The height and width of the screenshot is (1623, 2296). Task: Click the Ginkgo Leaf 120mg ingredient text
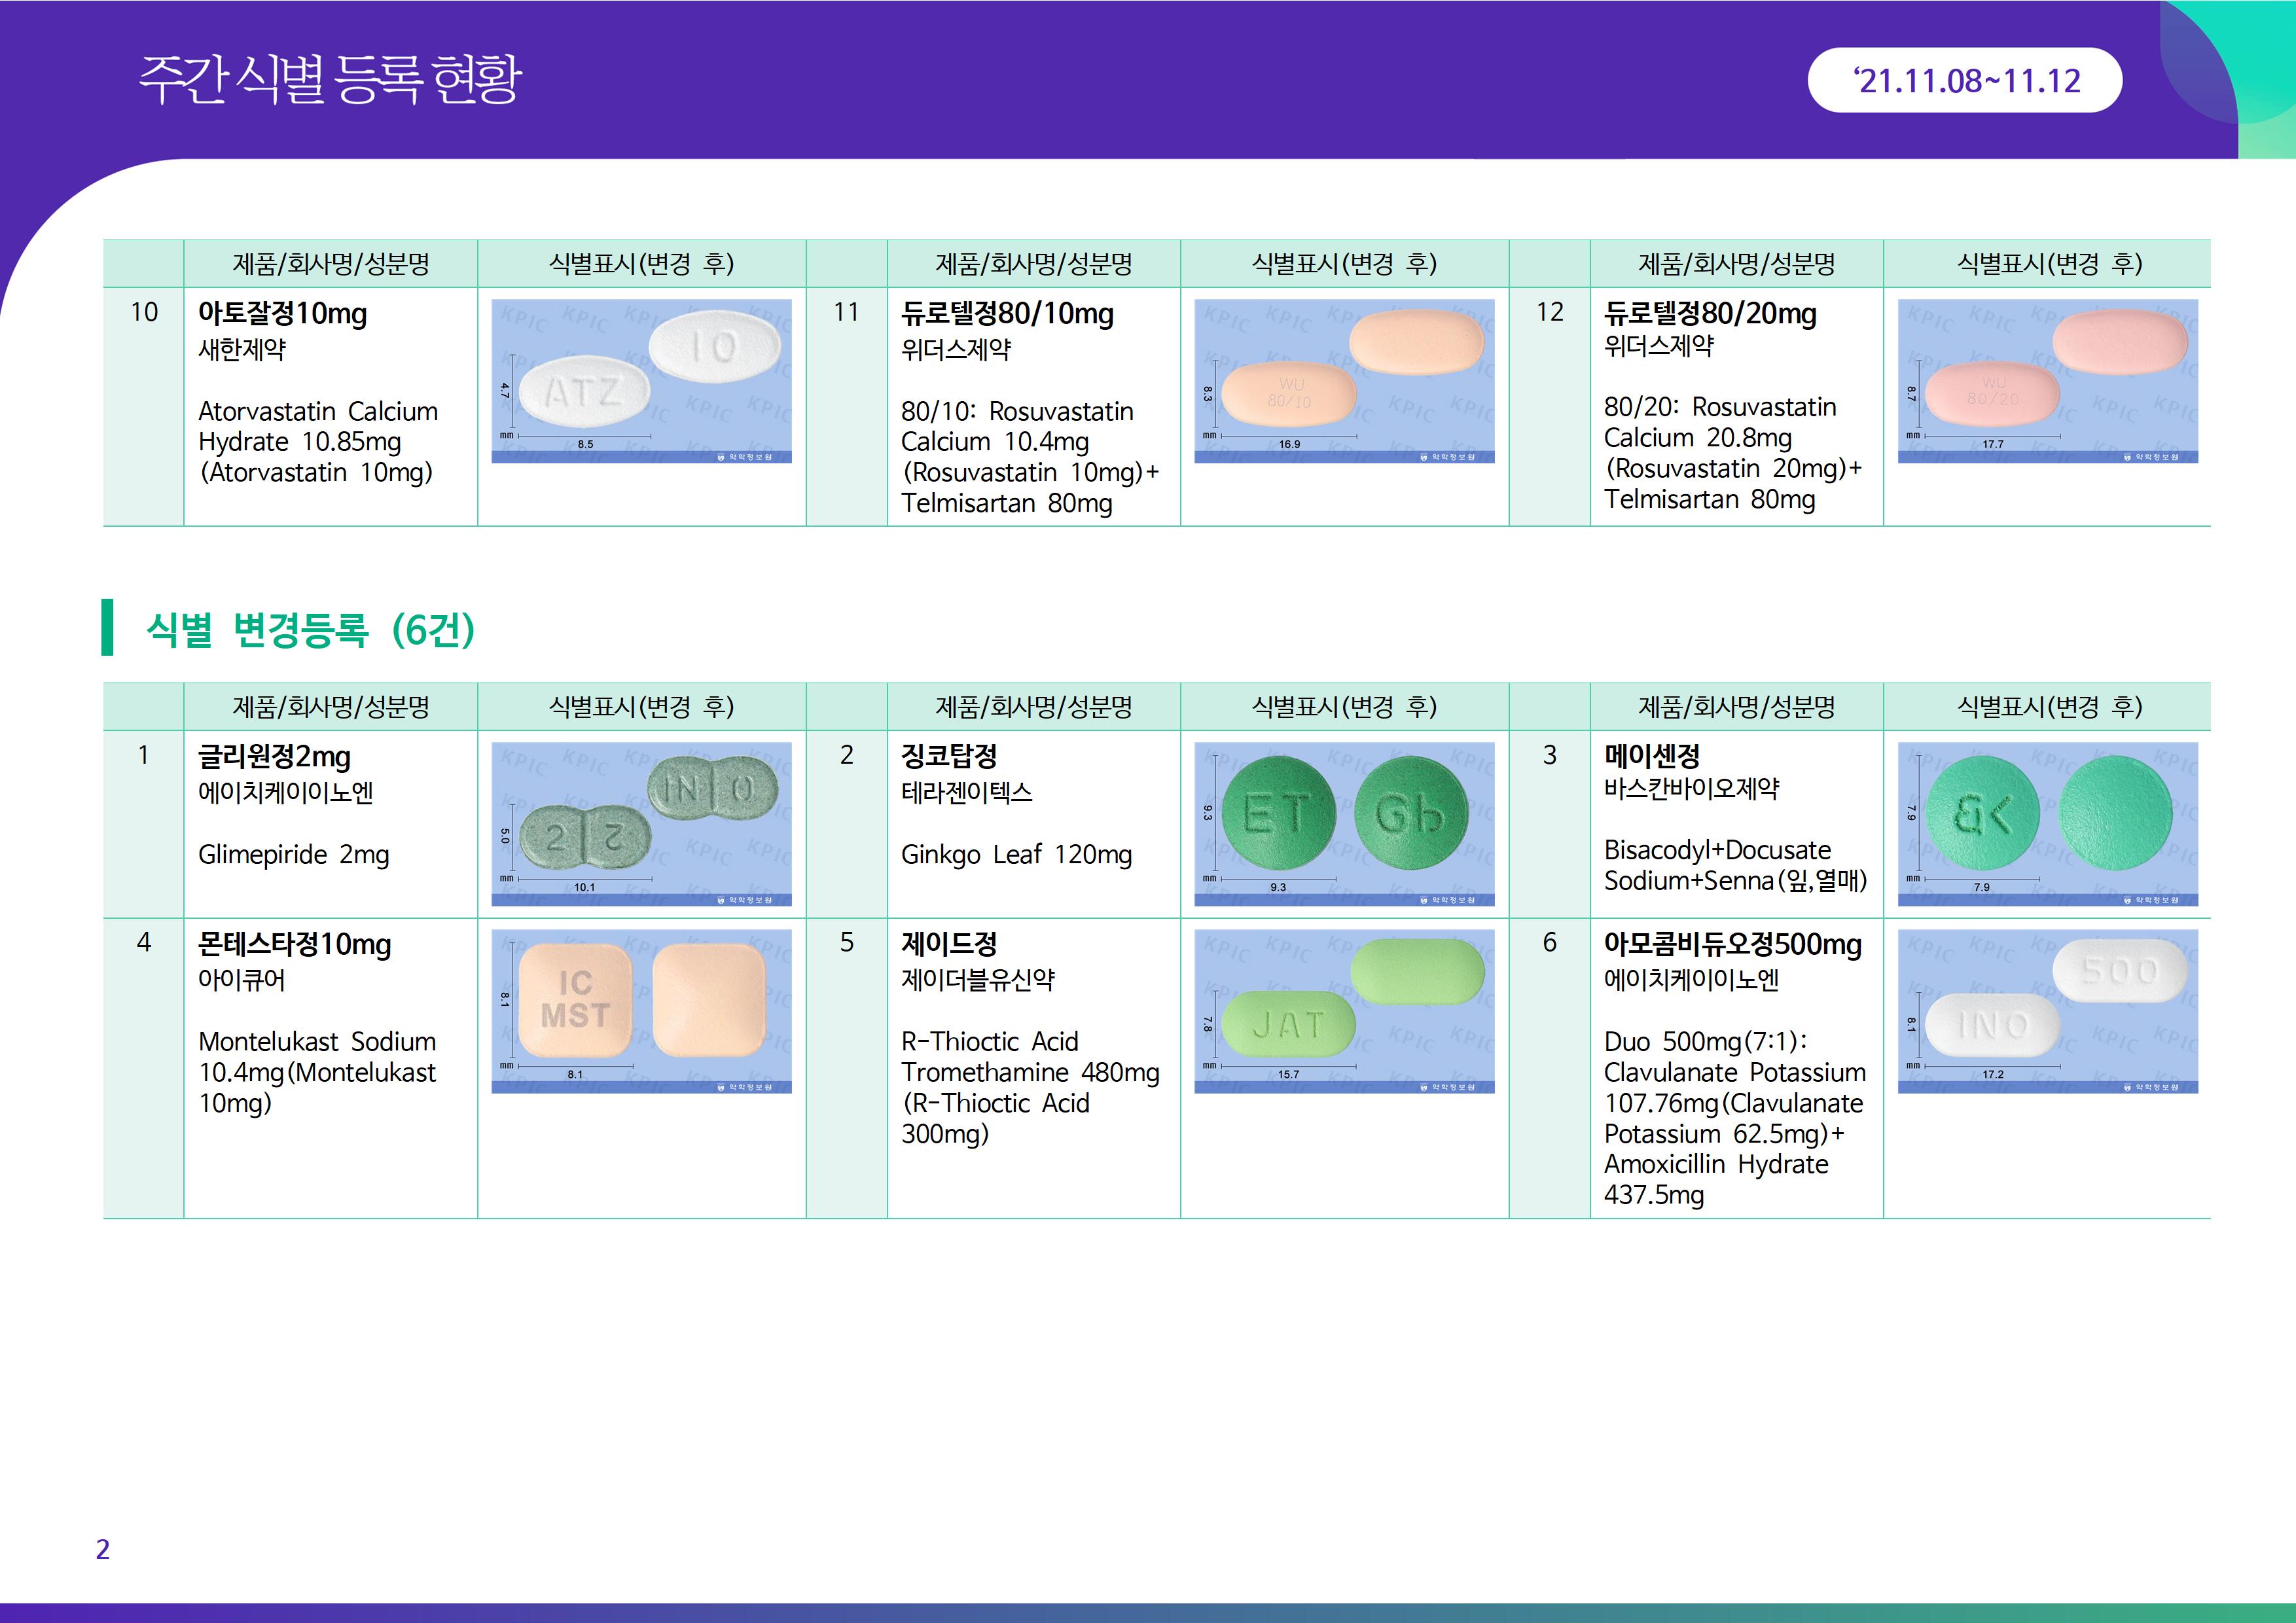click(1016, 855)
